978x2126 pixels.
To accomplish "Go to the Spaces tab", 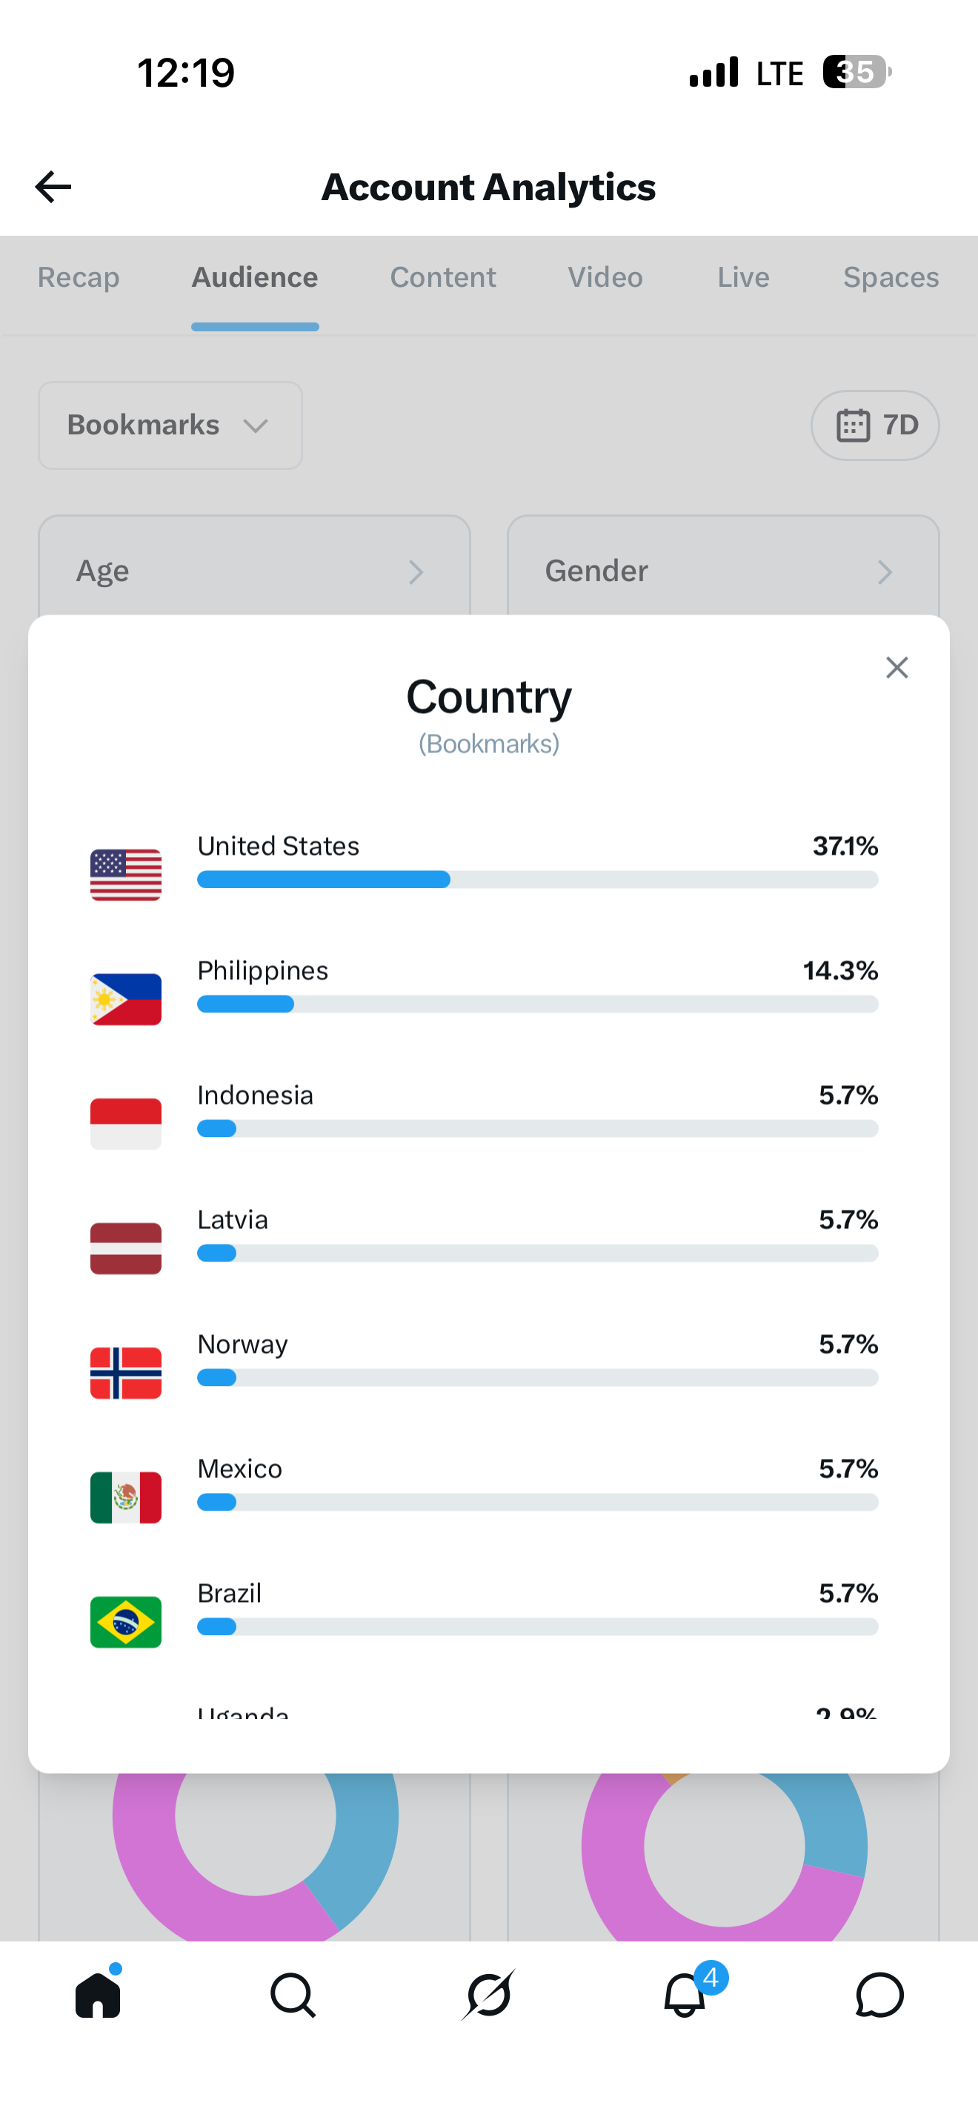I will pyautogui.click(x=891, y=277).
